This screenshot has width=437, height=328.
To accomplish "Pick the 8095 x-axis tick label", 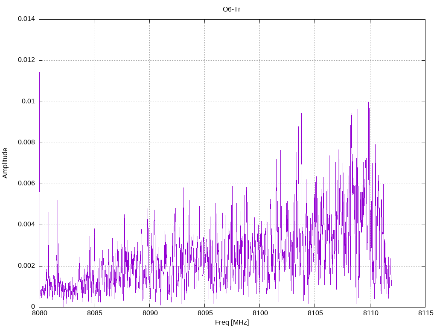I will [x=204, y=313].
